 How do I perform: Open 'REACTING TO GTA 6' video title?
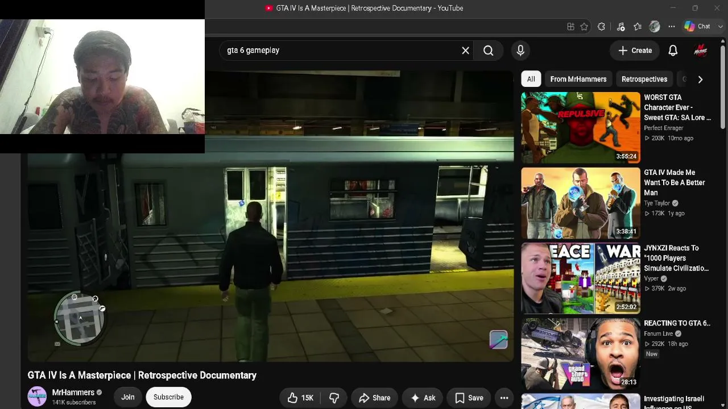click(677, 323)
